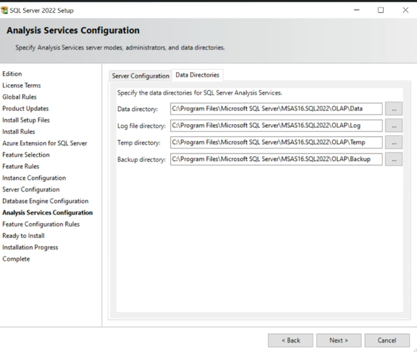This screenshot has height=352, width=417.
Task: Click the Backup directory path field
Action: pos(276,159)
